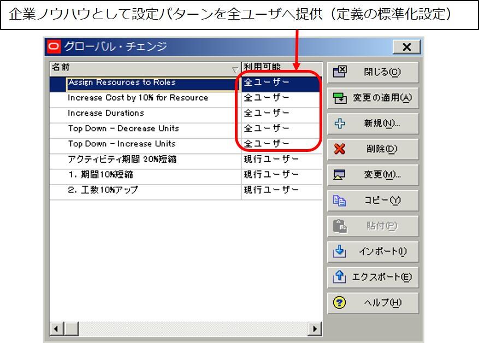The image size is (479, 343).
Task: Click the horizontal scrollbar track
Action: [x=193, y=329]
